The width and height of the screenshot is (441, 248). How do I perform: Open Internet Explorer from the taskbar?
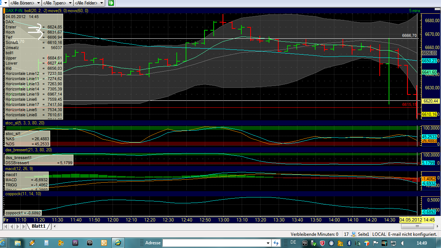[2, 242]
